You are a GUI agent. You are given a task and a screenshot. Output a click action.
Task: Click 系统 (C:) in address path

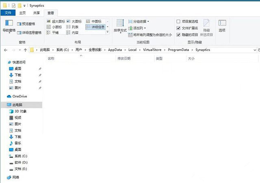click(63, 50)
